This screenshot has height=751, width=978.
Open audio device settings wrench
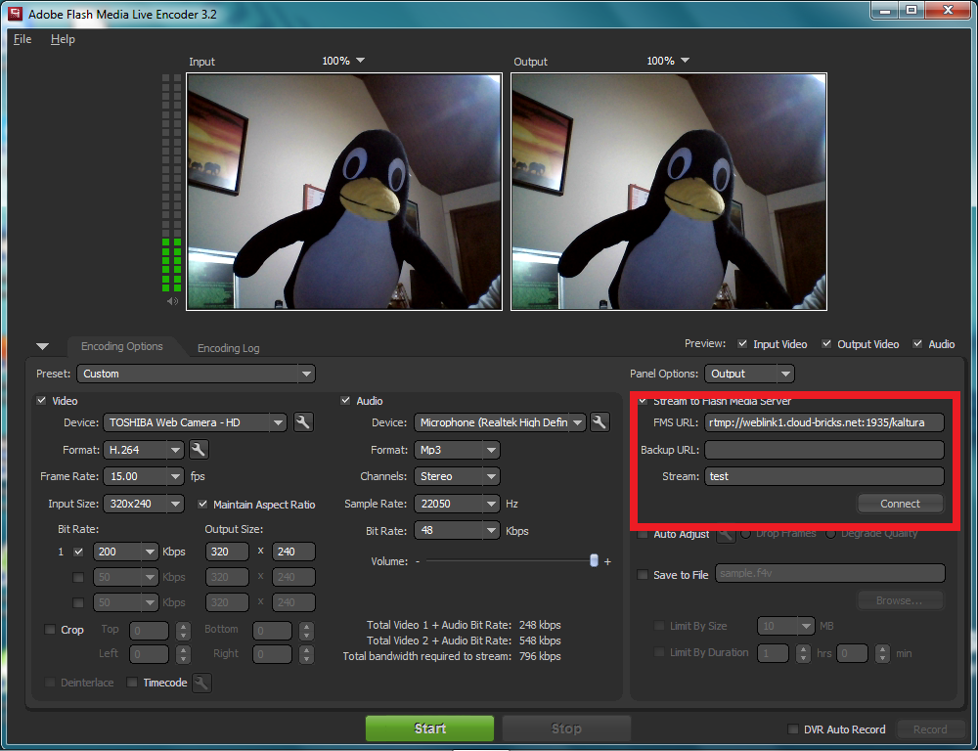(x=599, y=422)
